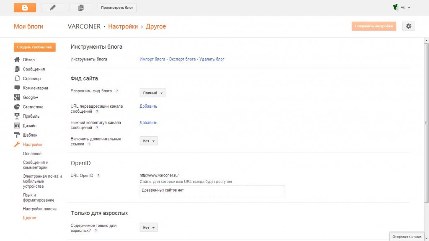Open the posts list icon button

[81, 8]
